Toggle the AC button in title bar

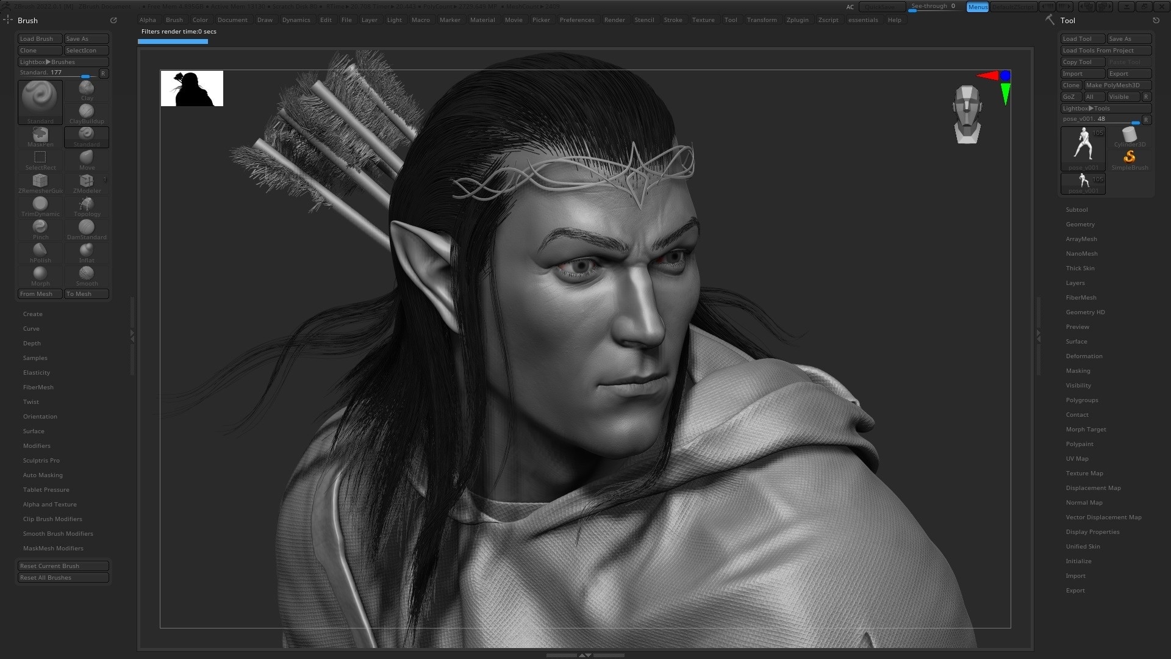coord(850,7)
